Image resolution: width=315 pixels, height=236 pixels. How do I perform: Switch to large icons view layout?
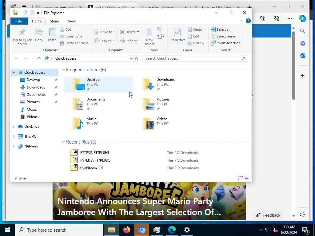pos(247,178)
